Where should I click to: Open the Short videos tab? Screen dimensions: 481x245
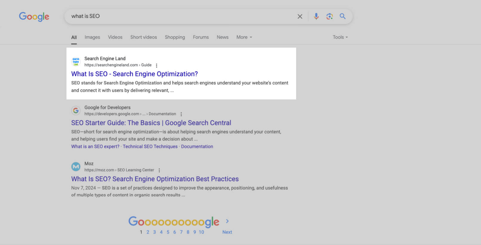(x=143, y=37)
